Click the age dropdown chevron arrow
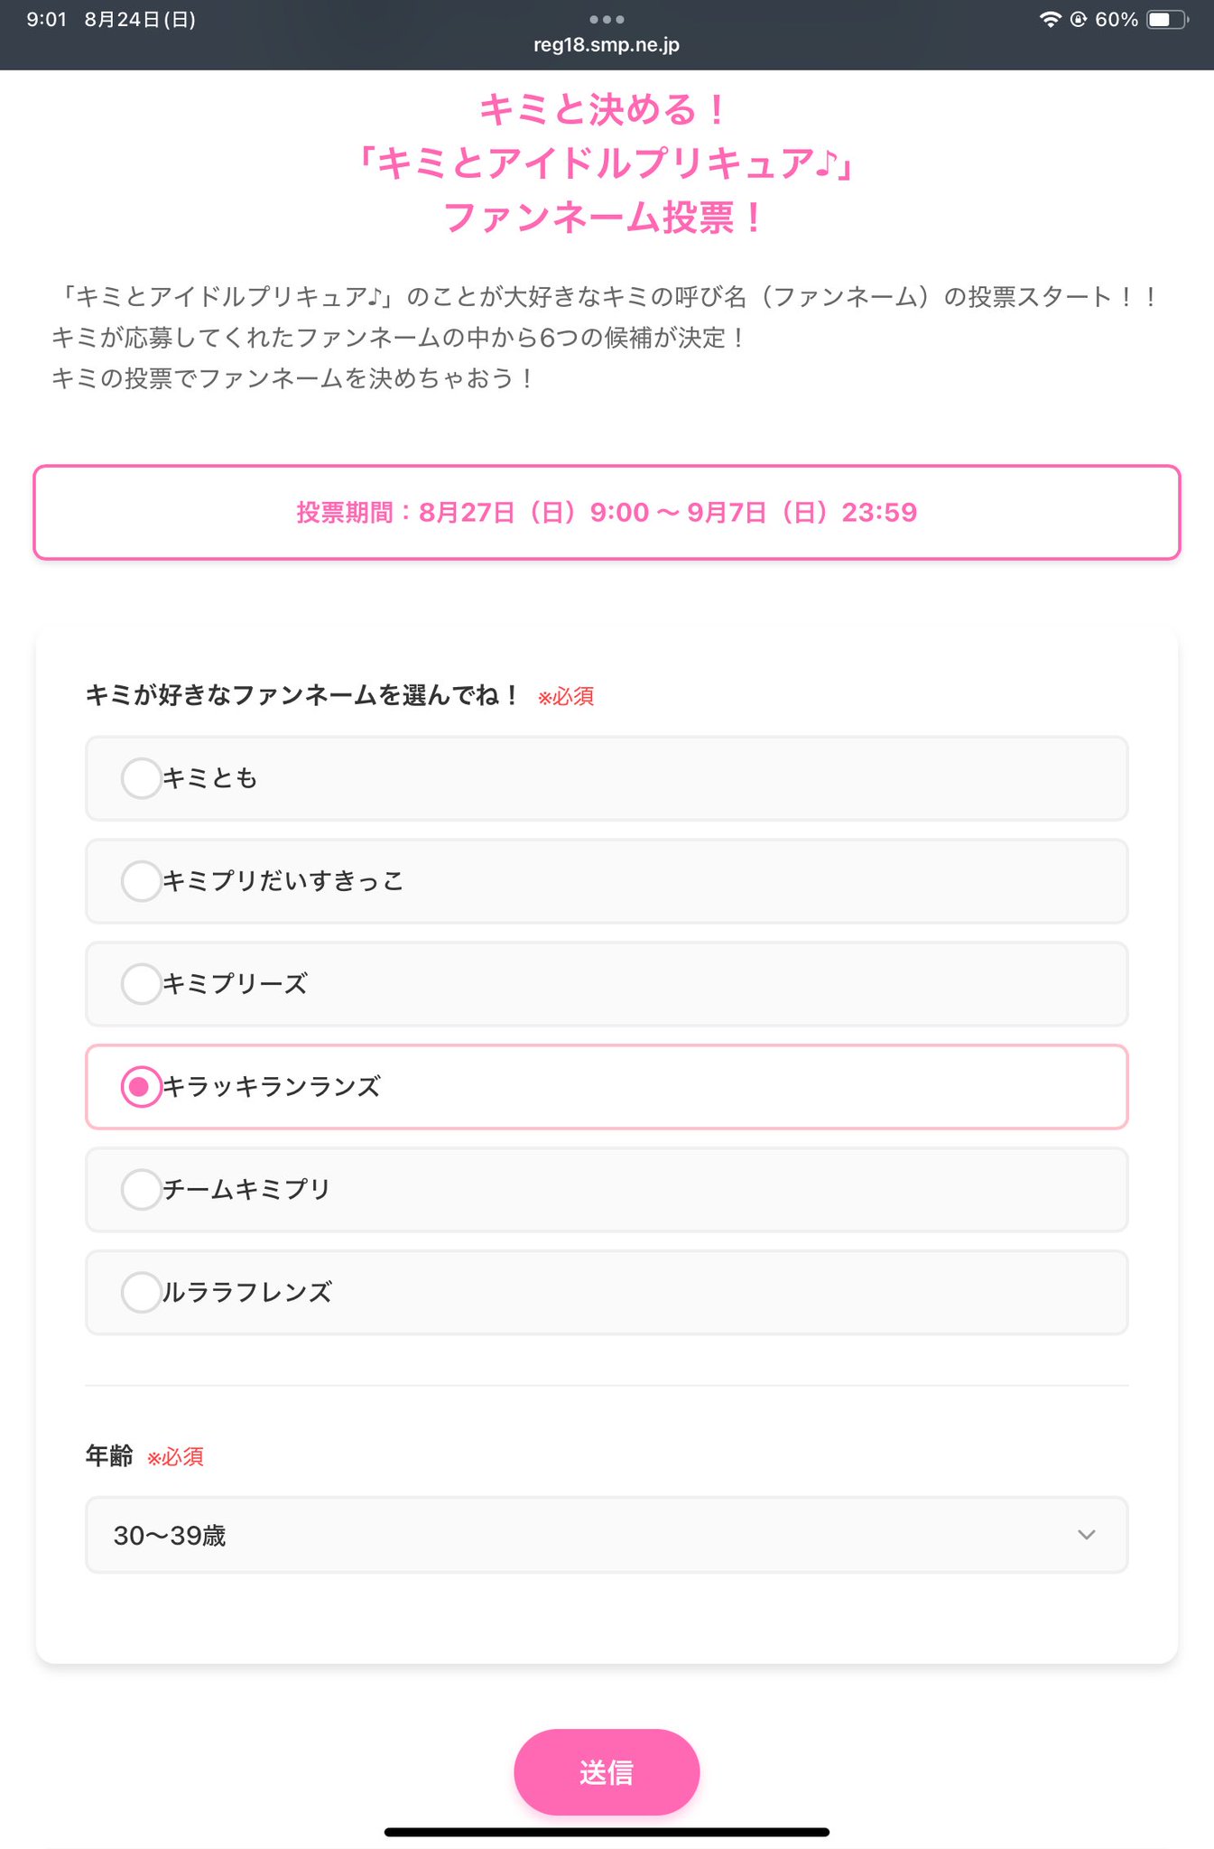The width and height of the screenshot is (1214, 1849). click(1086, 1535)
